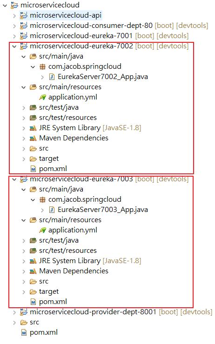Screen dimensions: 215x344
Task: Click the microservicecloud-api Maven project icon
Action: coord(23,15)
